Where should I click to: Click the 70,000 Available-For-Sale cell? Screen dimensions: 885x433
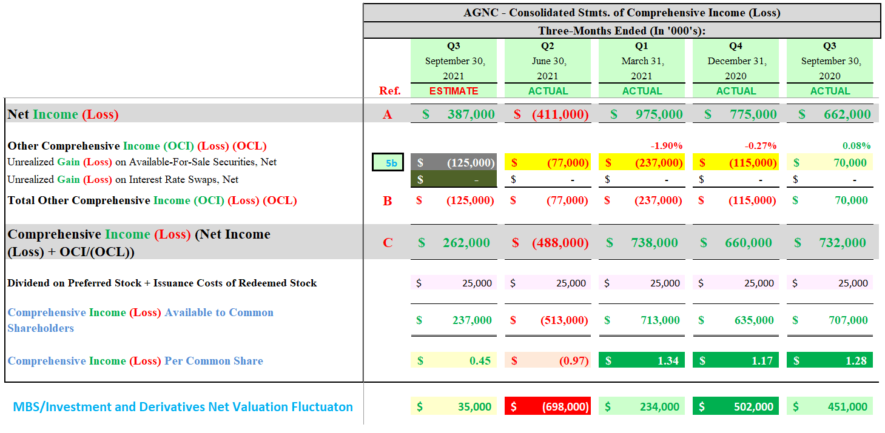click(x=830, y=162)
